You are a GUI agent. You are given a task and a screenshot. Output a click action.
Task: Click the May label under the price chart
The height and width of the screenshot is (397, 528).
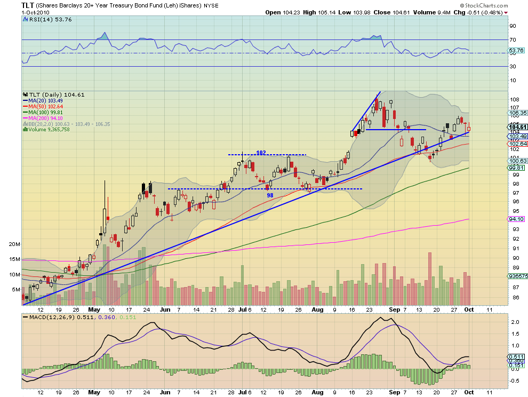tap(94, 309)
